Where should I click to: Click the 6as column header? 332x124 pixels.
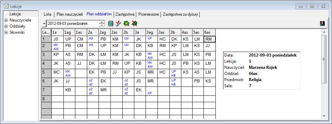tap(210, 33)
